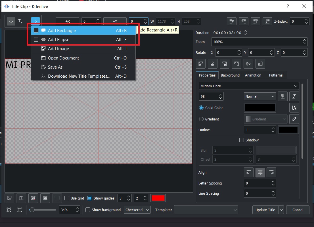The image size is (314, 227).
Task: Toggle the +Y position origin button
Action: pos(115,21)
